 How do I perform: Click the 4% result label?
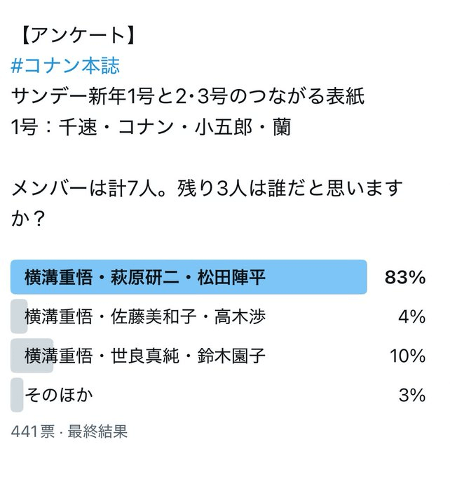(x=411, y=316)
